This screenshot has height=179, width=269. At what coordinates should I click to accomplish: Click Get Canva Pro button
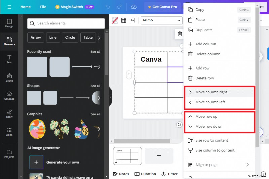tap(162, 7)
